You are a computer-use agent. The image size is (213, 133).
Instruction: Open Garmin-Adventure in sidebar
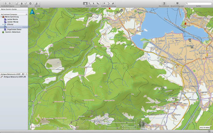12,32
